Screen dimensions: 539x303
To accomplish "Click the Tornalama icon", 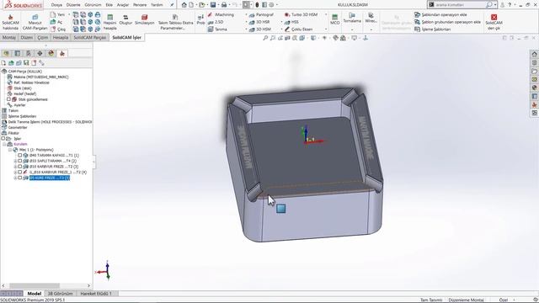I will pos(352,15).
